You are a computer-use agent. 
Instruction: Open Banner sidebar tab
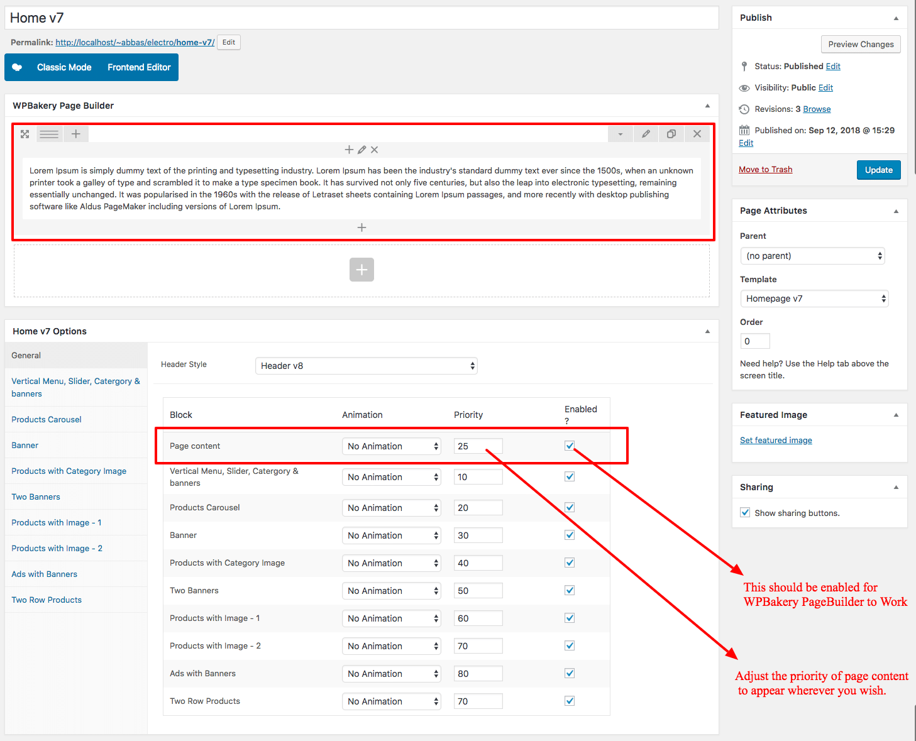click(x=76, y=445)
